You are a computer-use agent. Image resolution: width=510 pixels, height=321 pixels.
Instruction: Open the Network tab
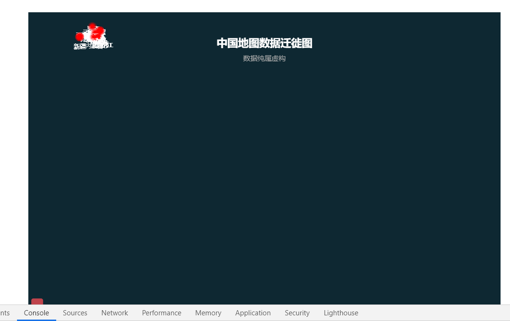tap(114, 313)
